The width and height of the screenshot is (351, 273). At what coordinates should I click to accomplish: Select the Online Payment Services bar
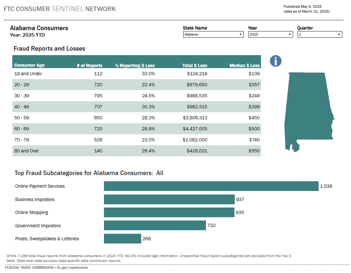tap(210, 186)
